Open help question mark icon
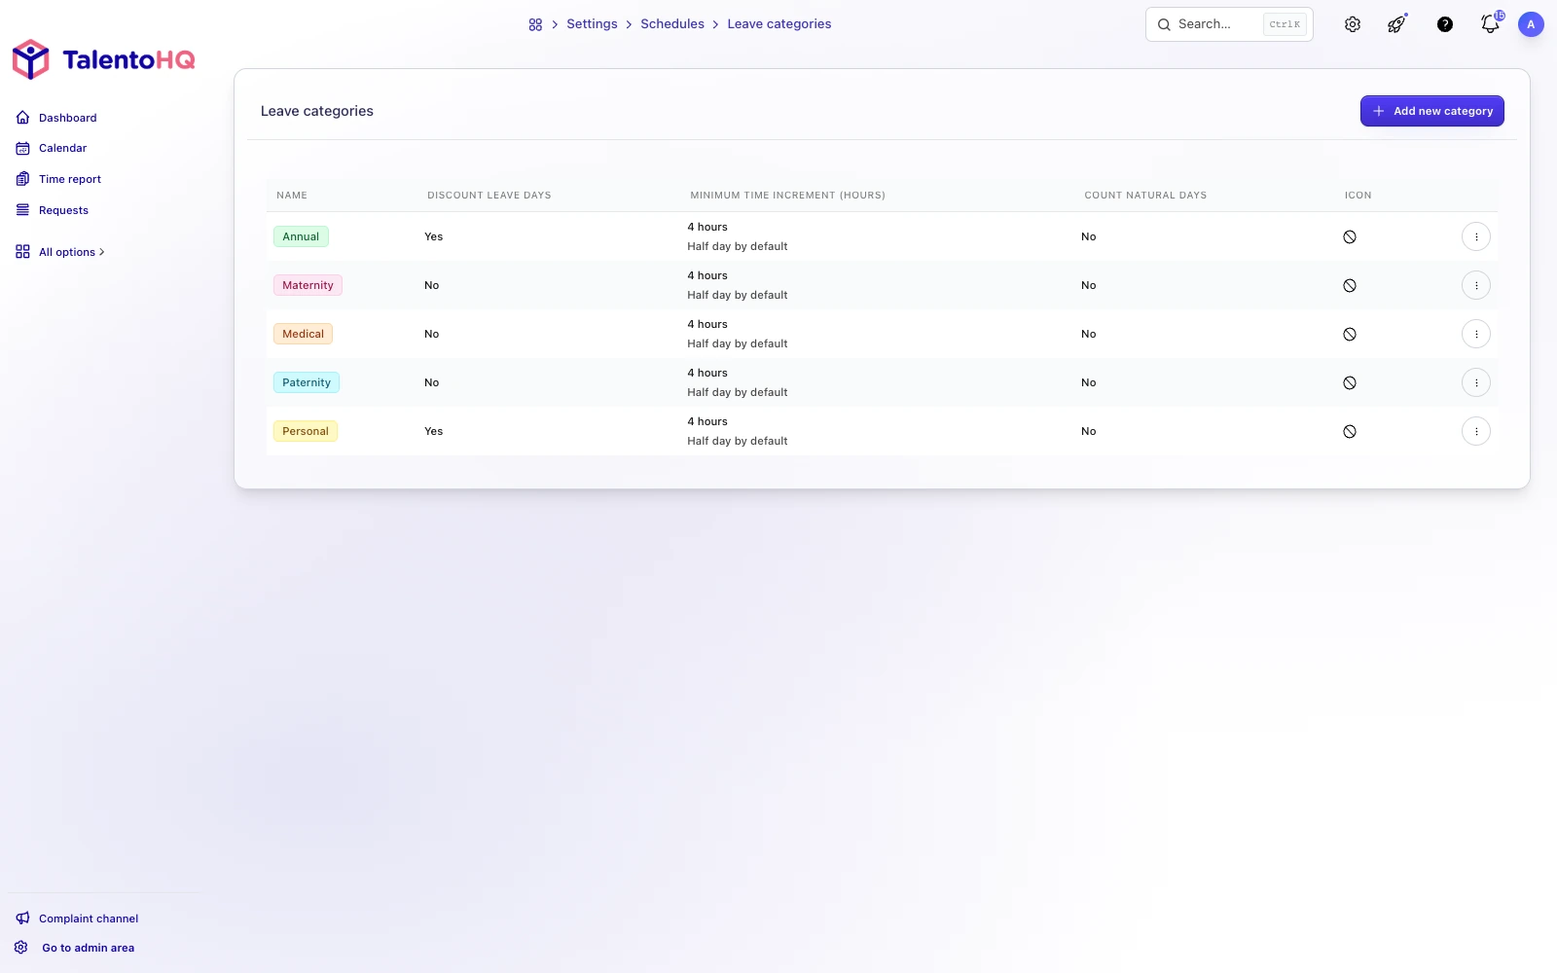The image size is (1557, 973). click(1445, 24)
